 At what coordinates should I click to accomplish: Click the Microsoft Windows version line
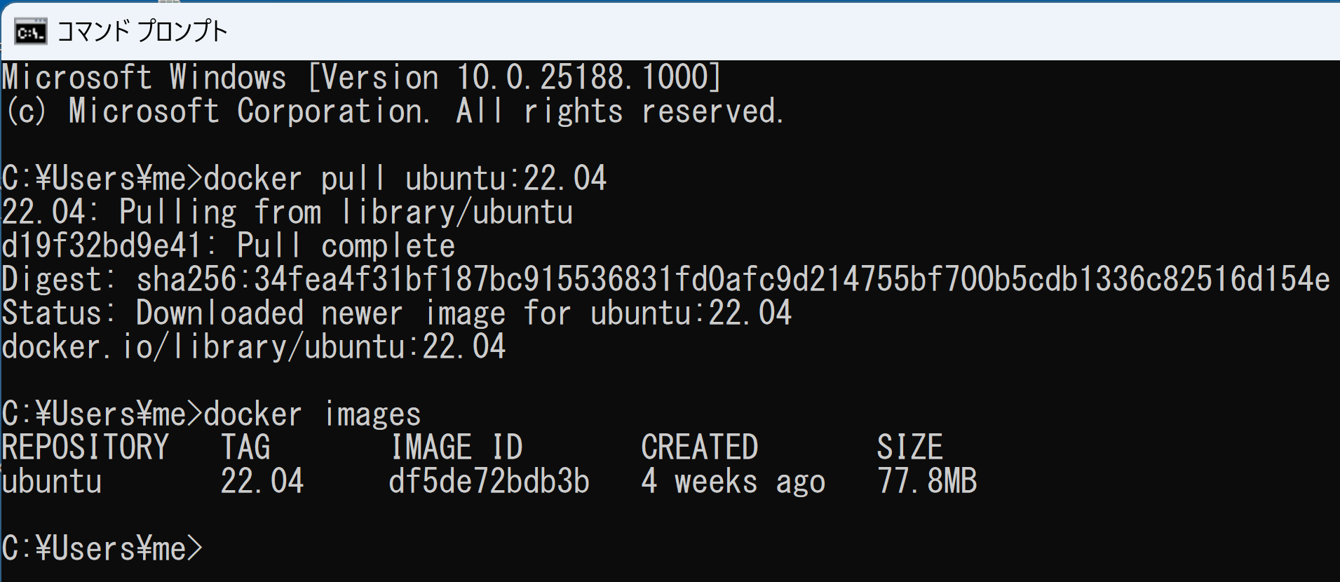(x=362, y=77)
